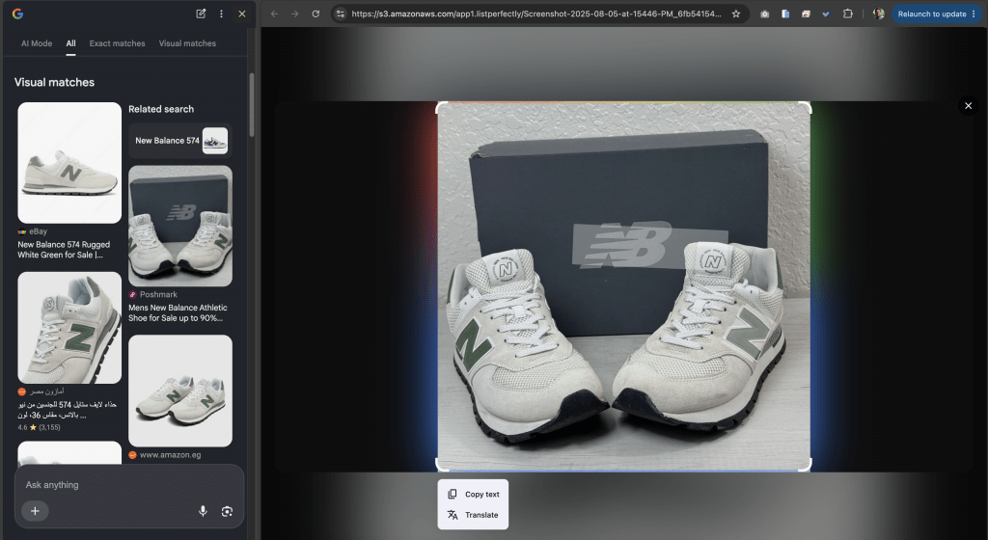Click the Related search heading
This screenshot has width=988, height=540.
[161, 109]
